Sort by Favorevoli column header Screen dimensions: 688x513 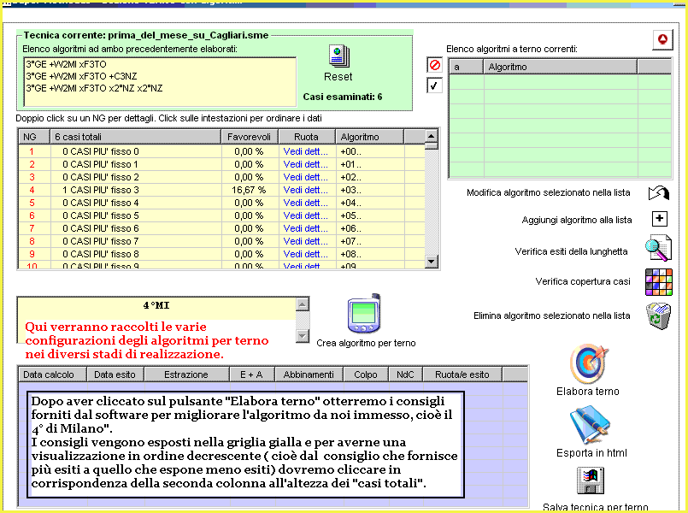(250, 137)
